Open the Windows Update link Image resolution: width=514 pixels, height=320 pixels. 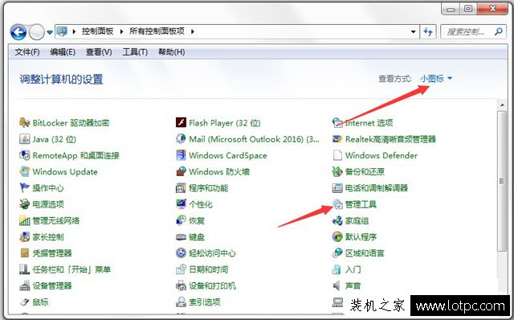pos(65,171)
